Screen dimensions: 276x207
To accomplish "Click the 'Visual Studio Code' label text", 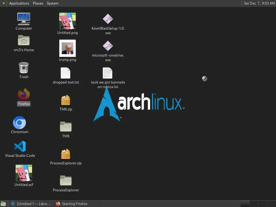I will click(x=20, y=156).
